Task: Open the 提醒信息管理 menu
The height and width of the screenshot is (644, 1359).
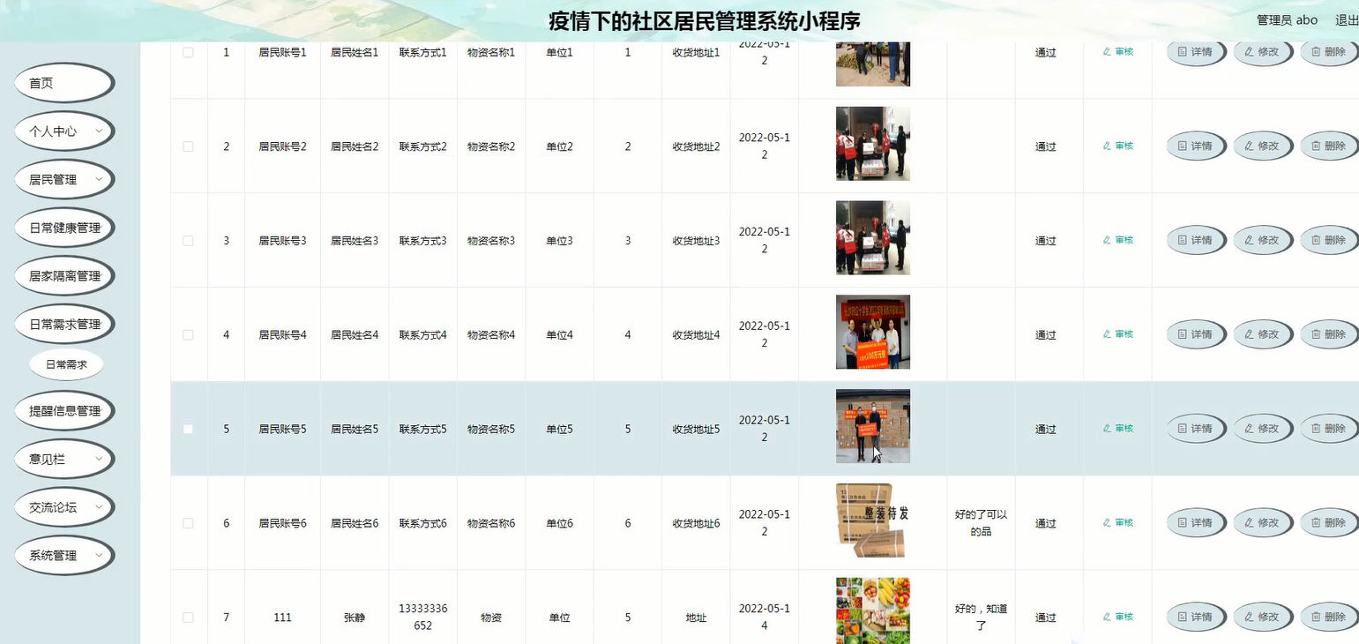Action: (64, 411)
